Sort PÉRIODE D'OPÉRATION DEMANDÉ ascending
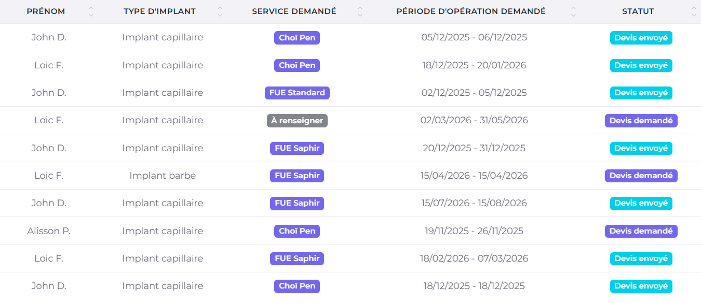Viewport: 701px width, 303px height. (x=573, y=9)
